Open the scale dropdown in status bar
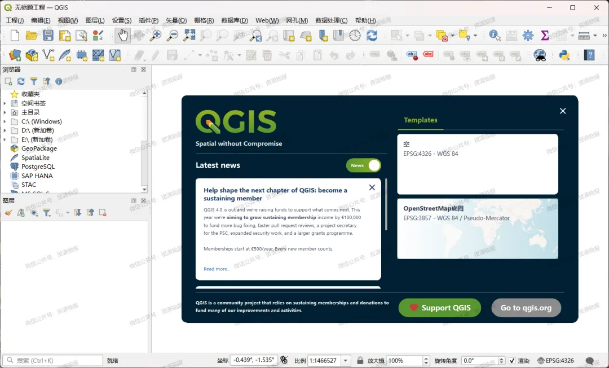This screenshot has width=609, height=368. pos(345,361)
